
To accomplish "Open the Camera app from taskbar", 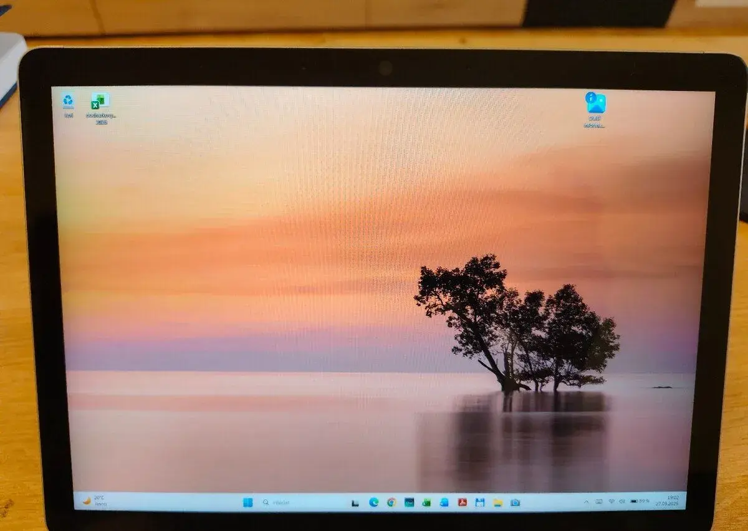I will coord(515,502).
